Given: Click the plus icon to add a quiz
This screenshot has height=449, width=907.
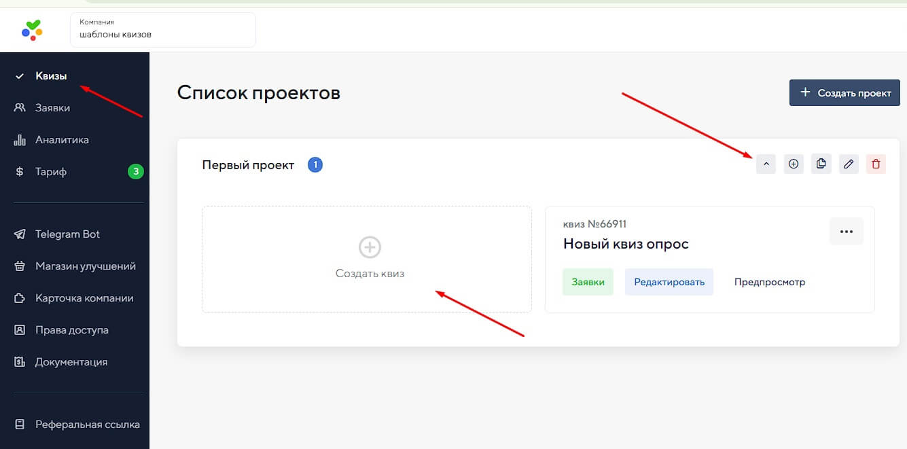Looking at the screenshot, I should pyautogui.click(x=794, y=164).
